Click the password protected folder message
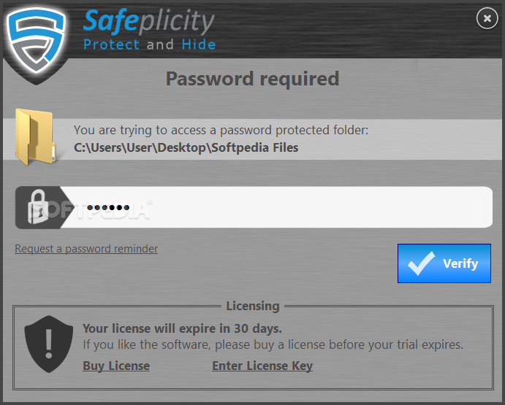 [221, 131]
